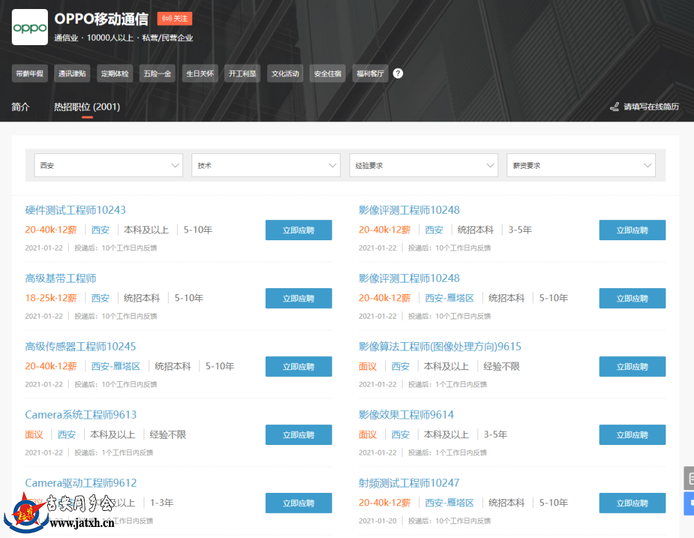Open 影像评测工程师10248 job with 3-5年 experience
The height and width of the screenshot is (538, 694).
[409, 210]
